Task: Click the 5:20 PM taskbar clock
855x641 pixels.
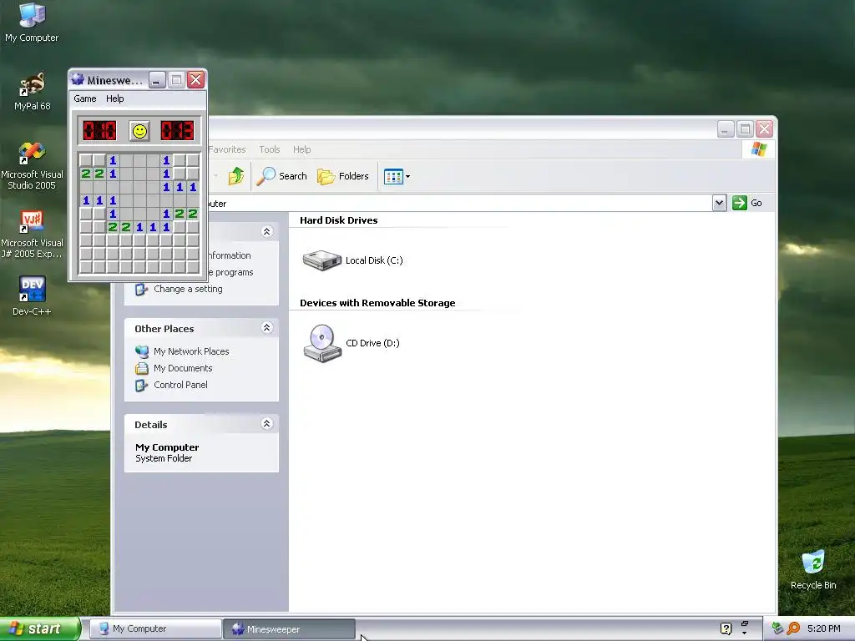Action: [823, 628]
